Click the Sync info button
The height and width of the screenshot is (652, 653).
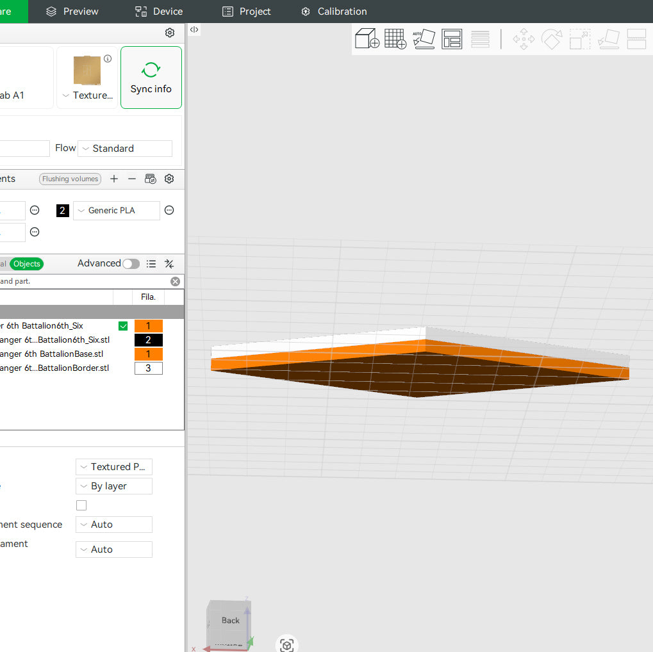tap(151, 77)
